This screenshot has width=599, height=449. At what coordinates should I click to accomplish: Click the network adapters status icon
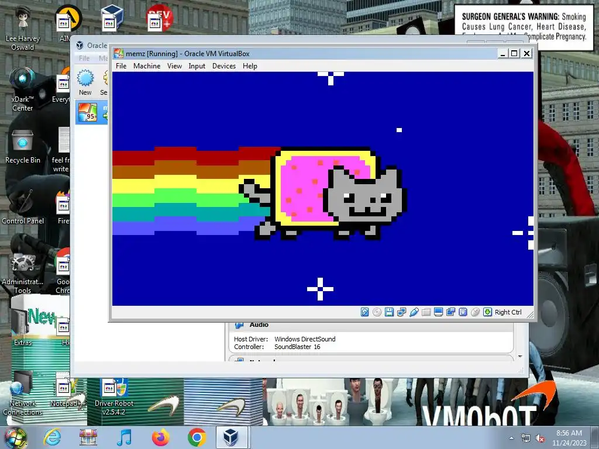[x=401, y=312]
